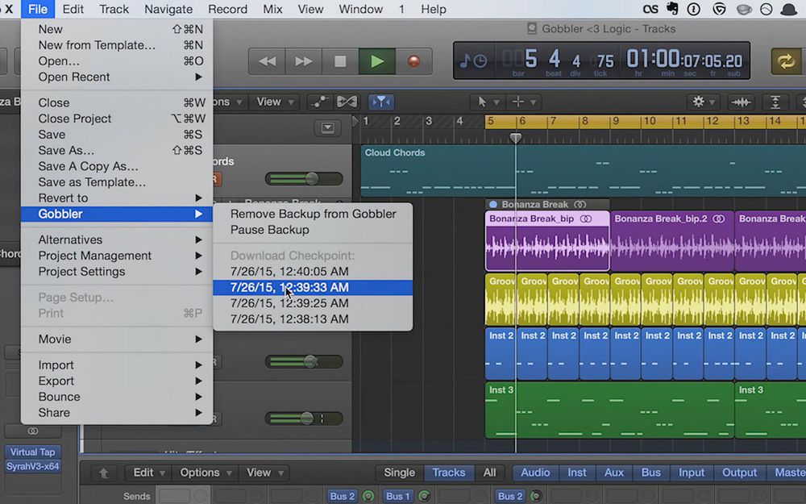
Task: Toggle the blue Catch Playhead button
Action: tap(381, 102)
